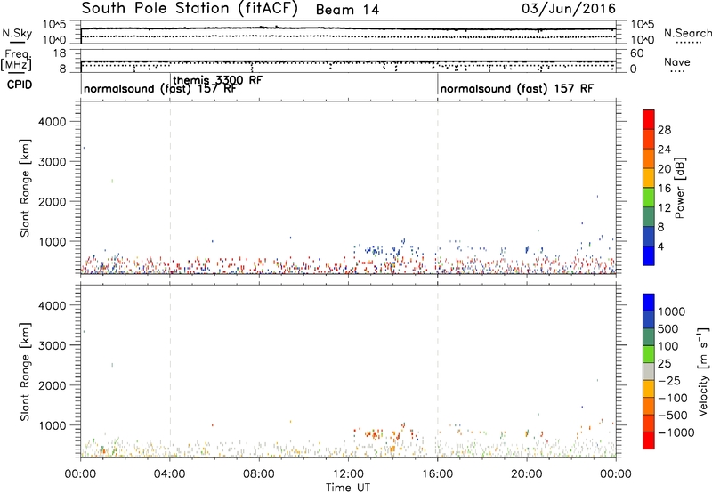Click the gray -25 to 25 Velocity segment
Screen dimensions: 712x493
[649, 371]
